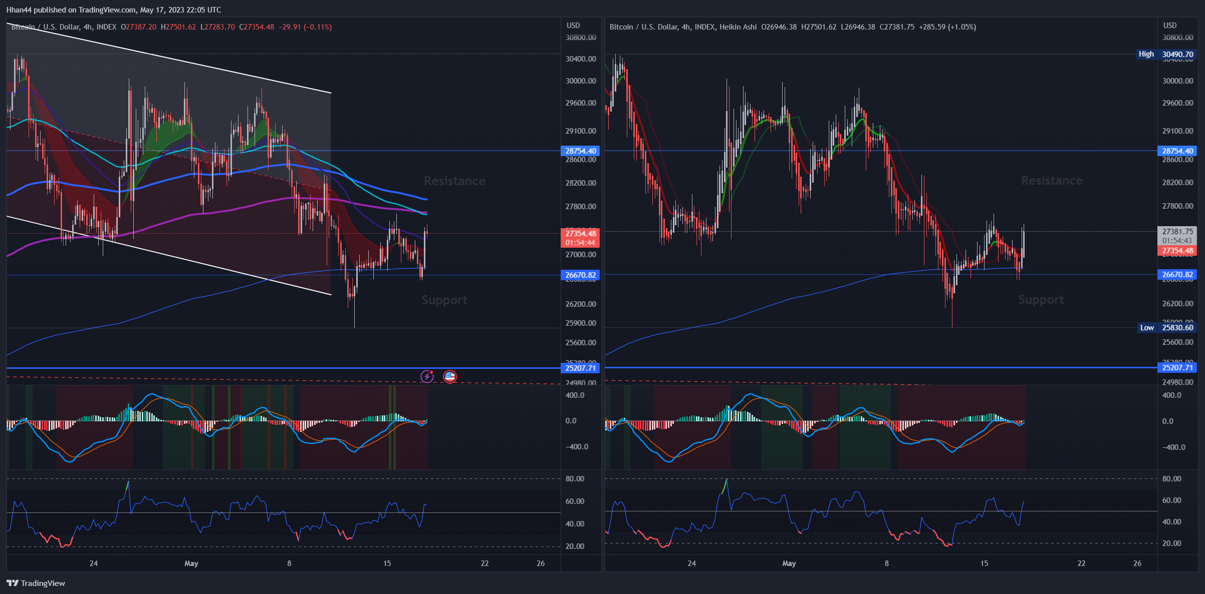The width and height of the screenshot is (1205, 594).
Task: Click the change value +285.59 (+1.05%)
Action: [947, 27]
